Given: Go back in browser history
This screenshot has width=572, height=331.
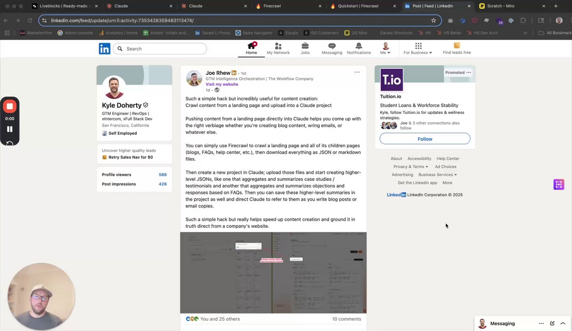Looking at the screenshot, I should 6,20.
